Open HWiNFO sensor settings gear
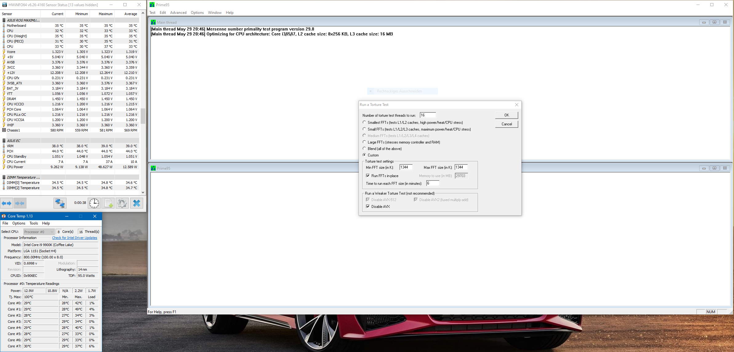The width and height of the screenshot is (734, 352). click(x=122, y=203)
